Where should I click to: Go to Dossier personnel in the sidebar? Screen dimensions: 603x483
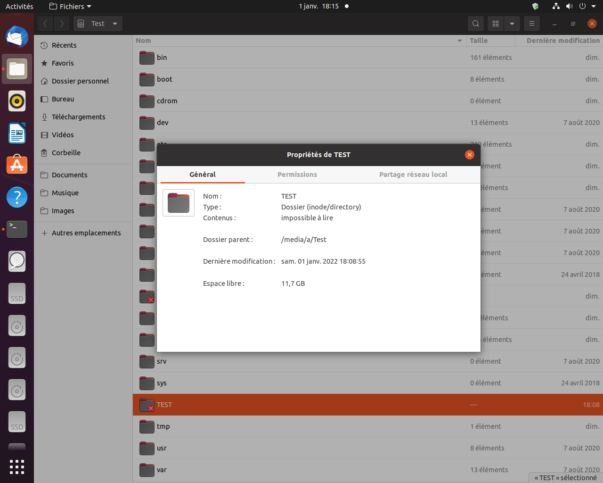point(83,81)
